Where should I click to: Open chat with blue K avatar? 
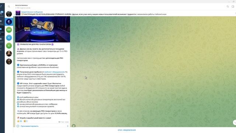click(x=9, y=38)
